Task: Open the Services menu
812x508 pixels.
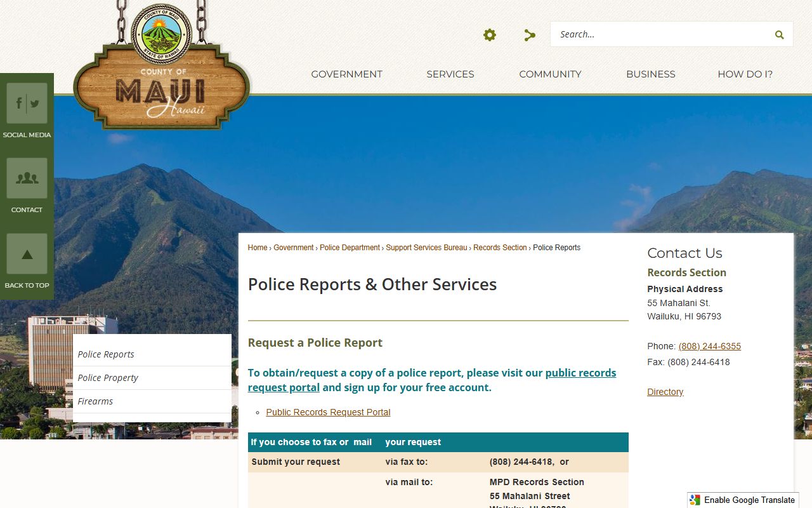Action: tap(450, 74)
